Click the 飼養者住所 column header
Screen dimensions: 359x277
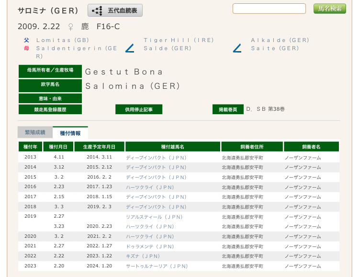[252, 147]
